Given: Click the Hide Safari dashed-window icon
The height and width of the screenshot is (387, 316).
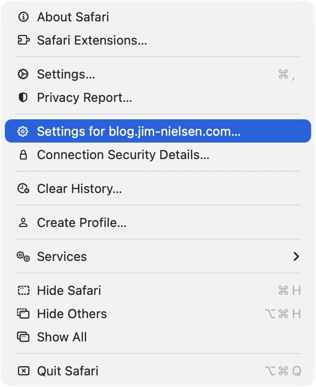Looking at the screenshot, I should 23,290.
